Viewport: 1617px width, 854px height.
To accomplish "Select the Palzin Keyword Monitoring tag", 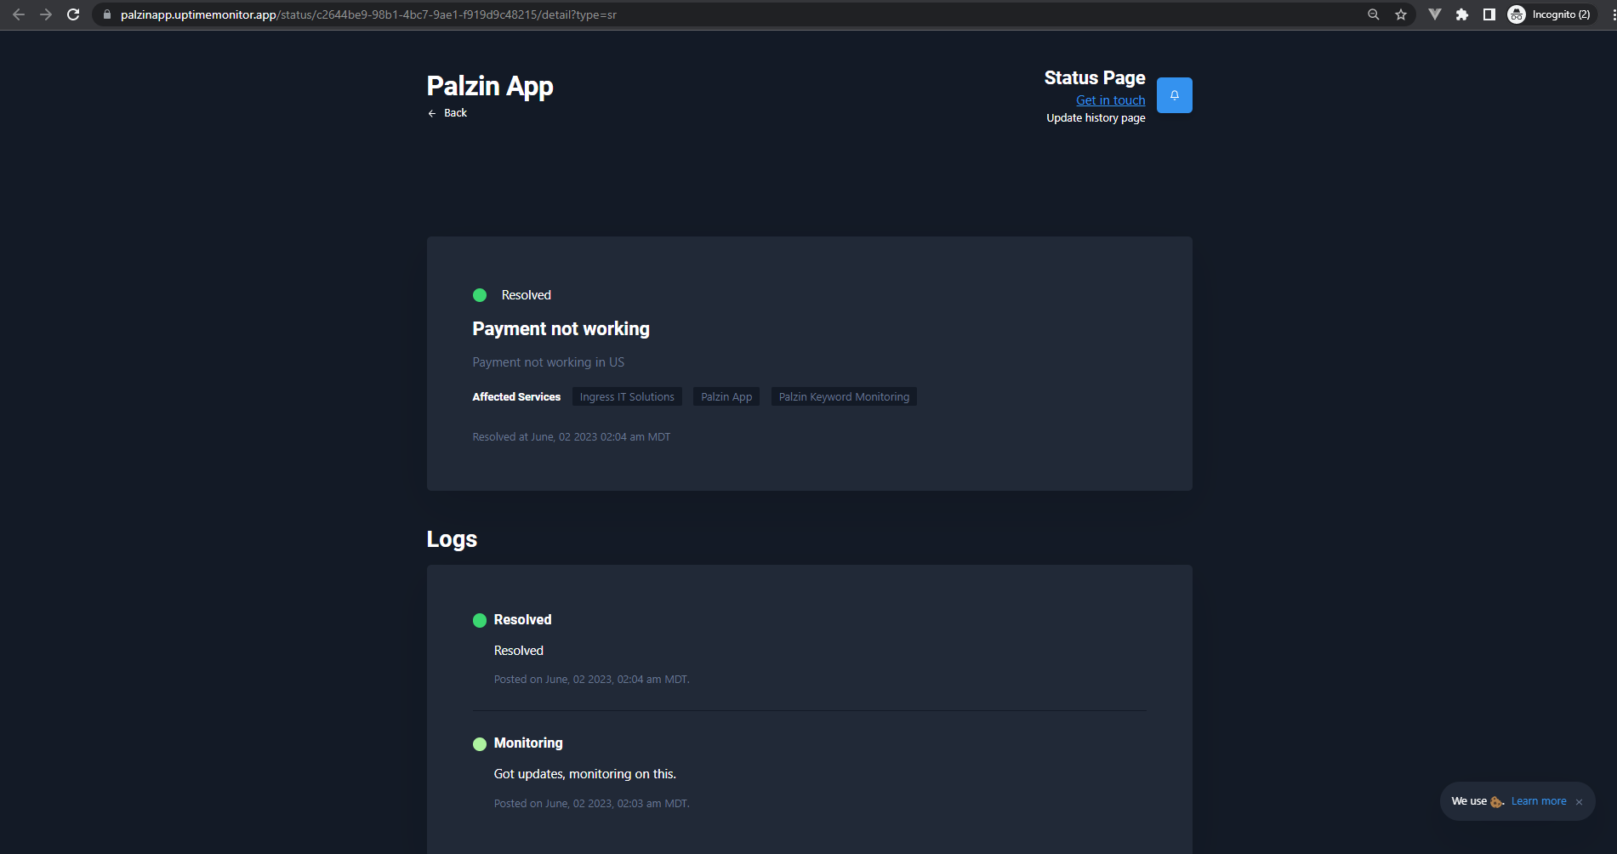I will [844, 397].
